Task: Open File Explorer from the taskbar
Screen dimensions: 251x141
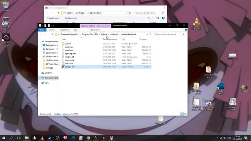Action: click(x=27, y=138)
